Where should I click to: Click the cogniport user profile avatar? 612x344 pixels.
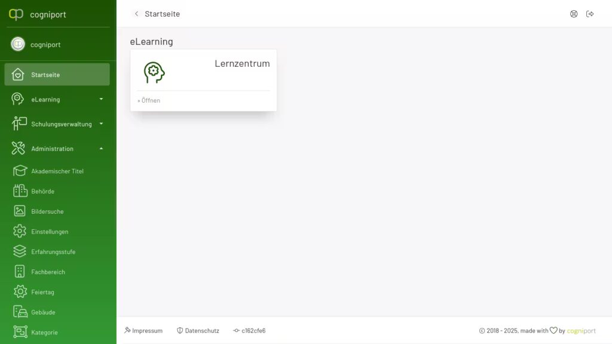click(x=18, y=44)
